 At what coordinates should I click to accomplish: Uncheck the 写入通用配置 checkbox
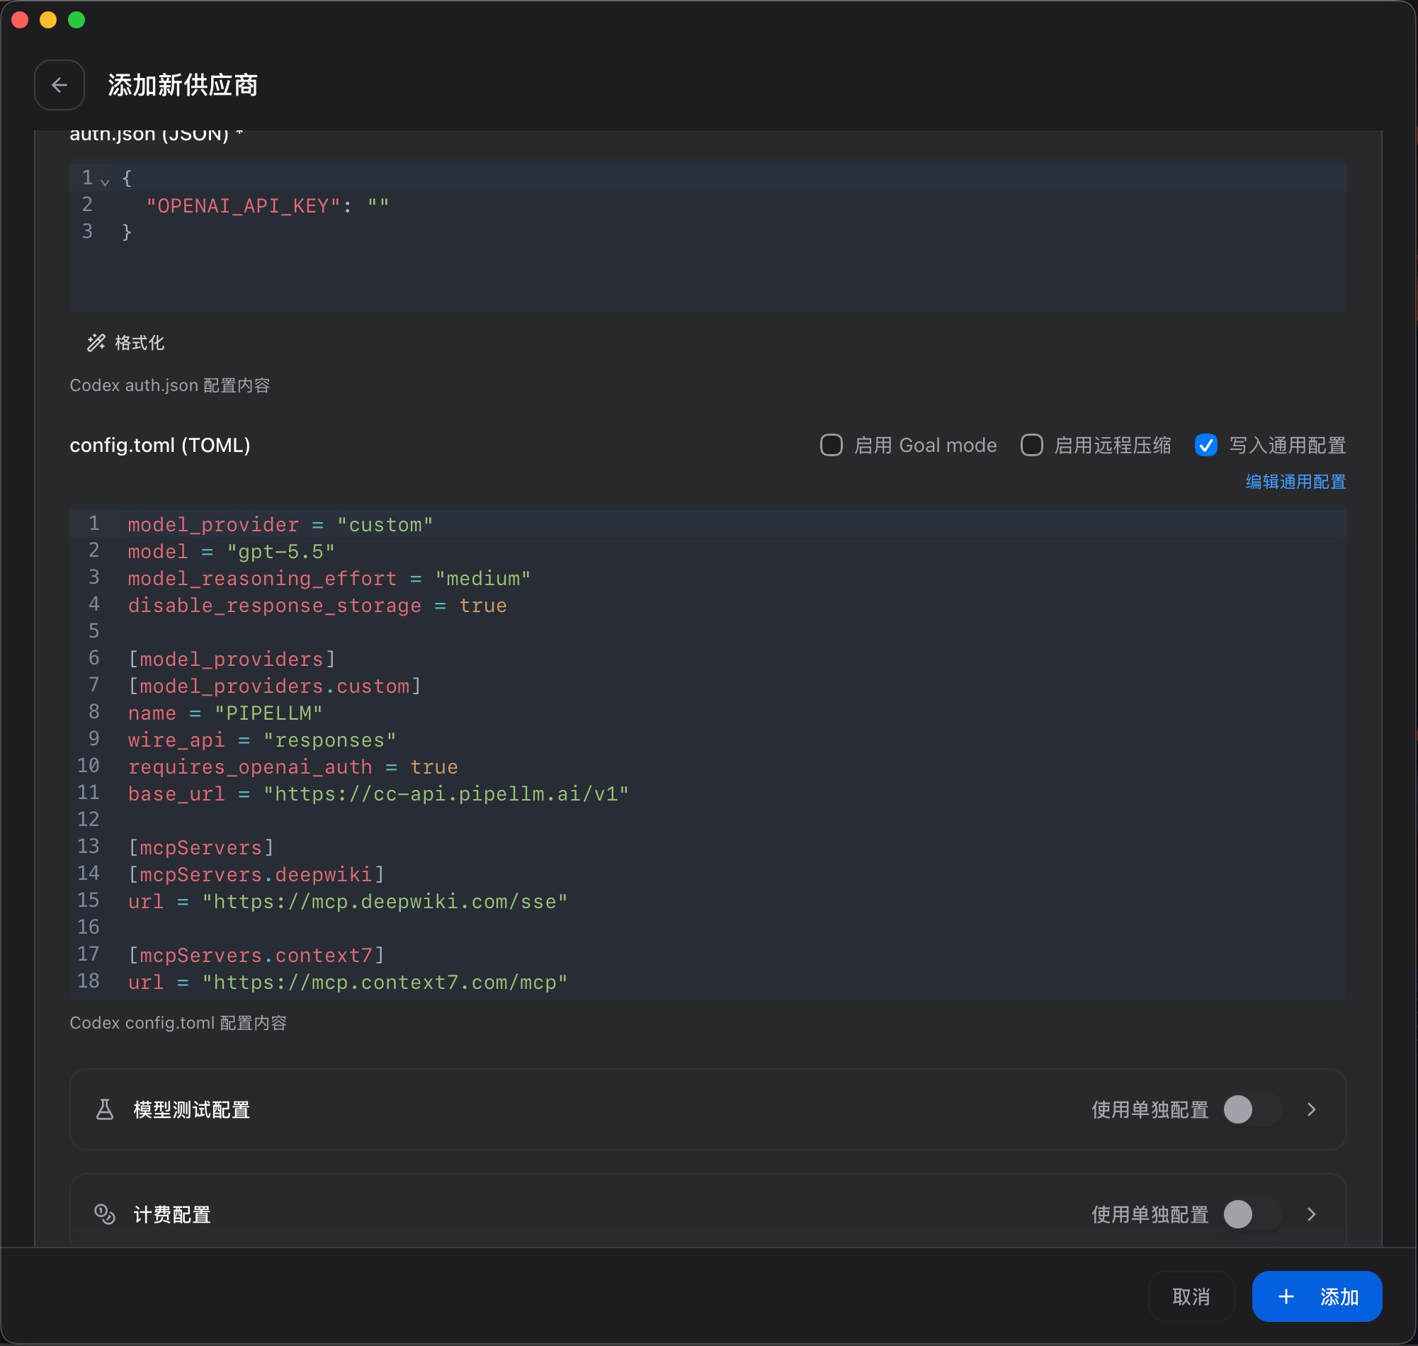coord(1206,445)
